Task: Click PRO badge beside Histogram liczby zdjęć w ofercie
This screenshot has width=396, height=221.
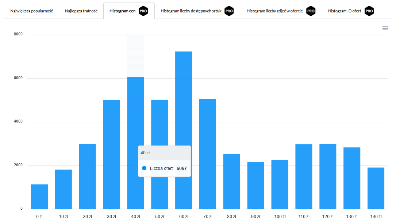Action: coord(311,11)
